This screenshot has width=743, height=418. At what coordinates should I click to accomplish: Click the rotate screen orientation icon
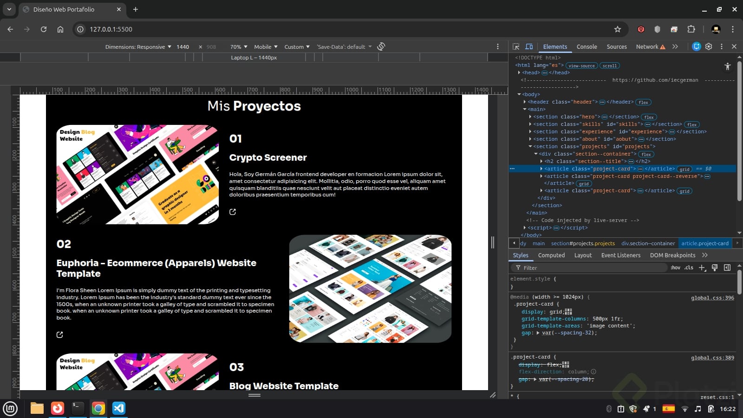coord(381,46)
